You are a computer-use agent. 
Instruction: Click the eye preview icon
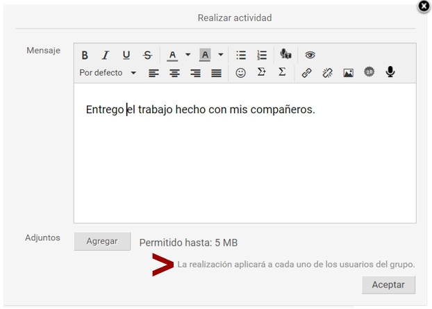click(310, 56)
